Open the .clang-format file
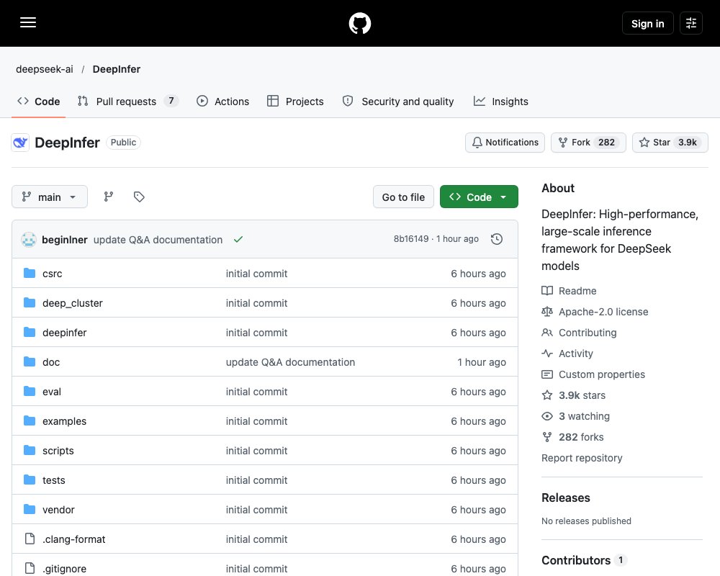The width and height of the screenshot is (720, 576). [74, 539]
